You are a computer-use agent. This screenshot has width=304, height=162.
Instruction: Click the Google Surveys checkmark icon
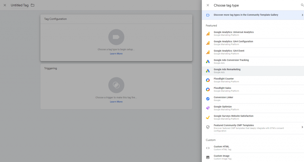208,117
